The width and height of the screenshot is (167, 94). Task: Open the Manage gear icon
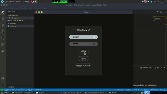click(x=3, y=85)
